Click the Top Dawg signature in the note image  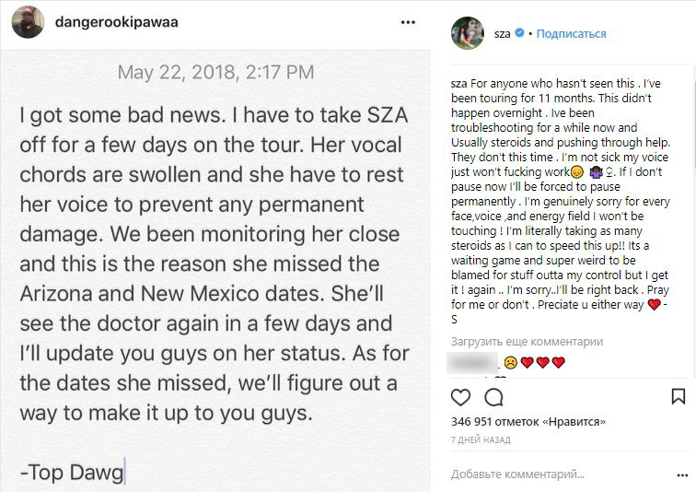click(x=72, y=474)
